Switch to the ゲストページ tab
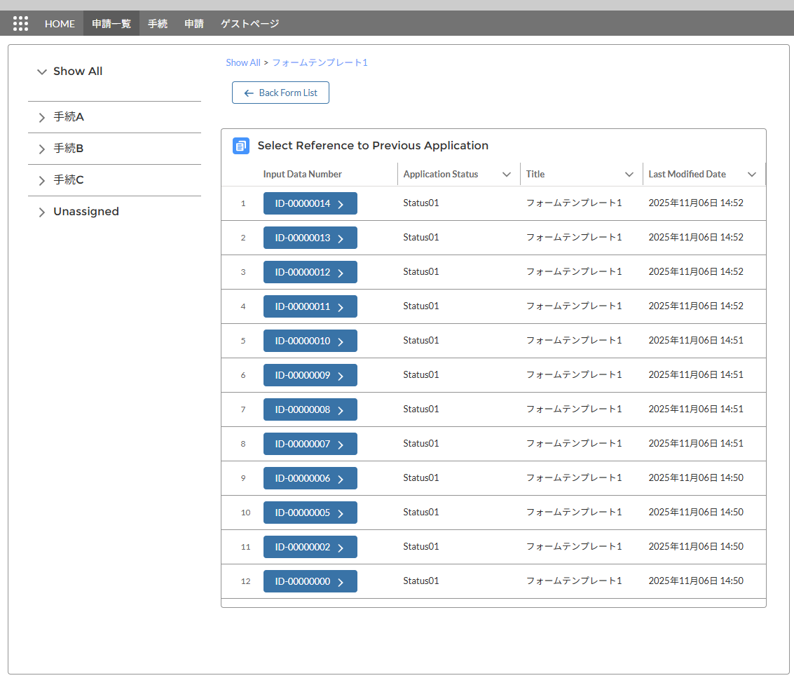The image size is (794, 678). click(x=249, y=24)
